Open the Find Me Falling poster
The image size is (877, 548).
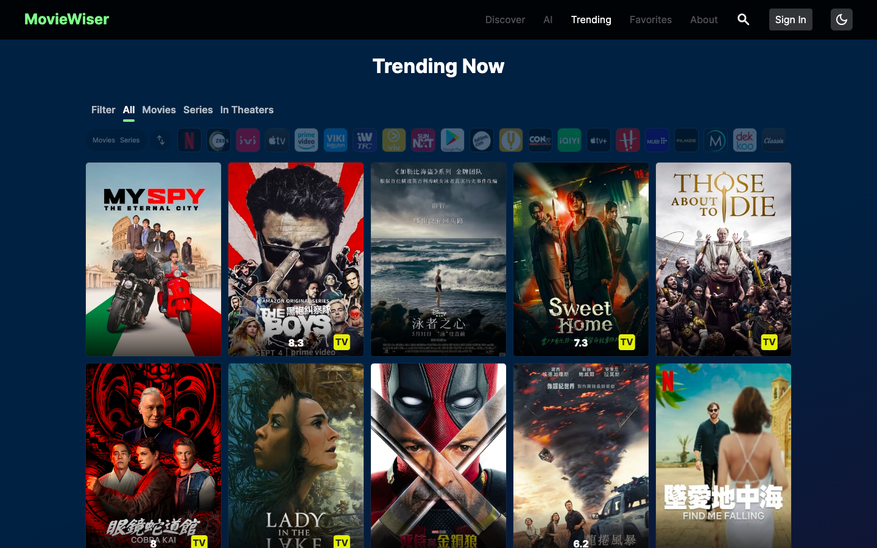coord(724,455)
